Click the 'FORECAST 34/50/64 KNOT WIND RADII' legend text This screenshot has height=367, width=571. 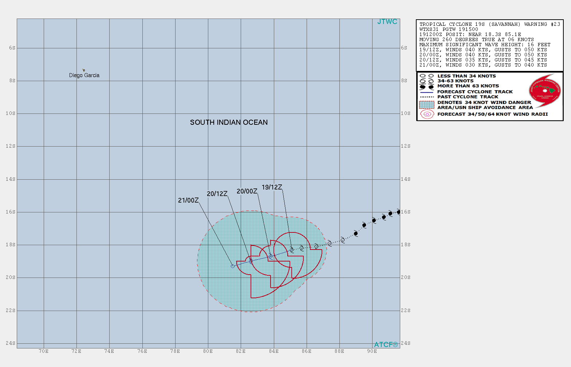(492, 114)
